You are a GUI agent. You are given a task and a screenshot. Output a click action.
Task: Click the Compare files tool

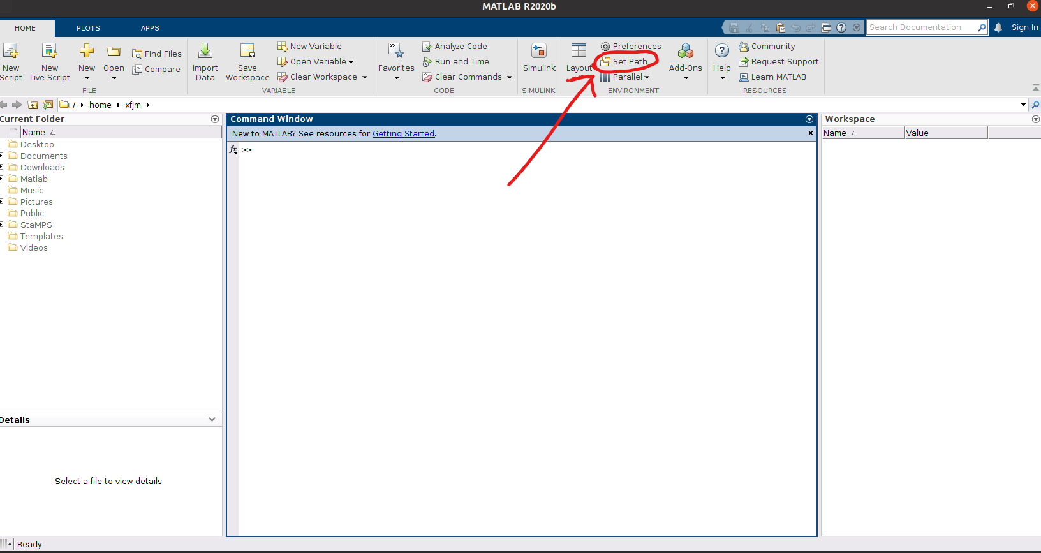coord(156,70)
